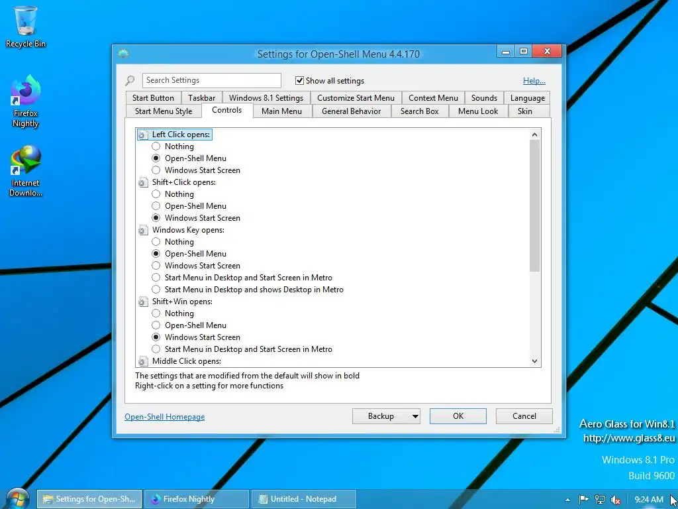The image size is (678, 509).
Task: Open the Backup dropdown button
Action: (x=386, y=416)
